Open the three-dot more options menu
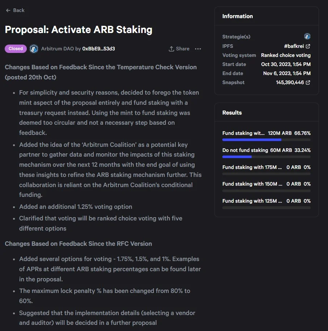Viewport: 328px width, 331px height. click(x=198, y=49)
